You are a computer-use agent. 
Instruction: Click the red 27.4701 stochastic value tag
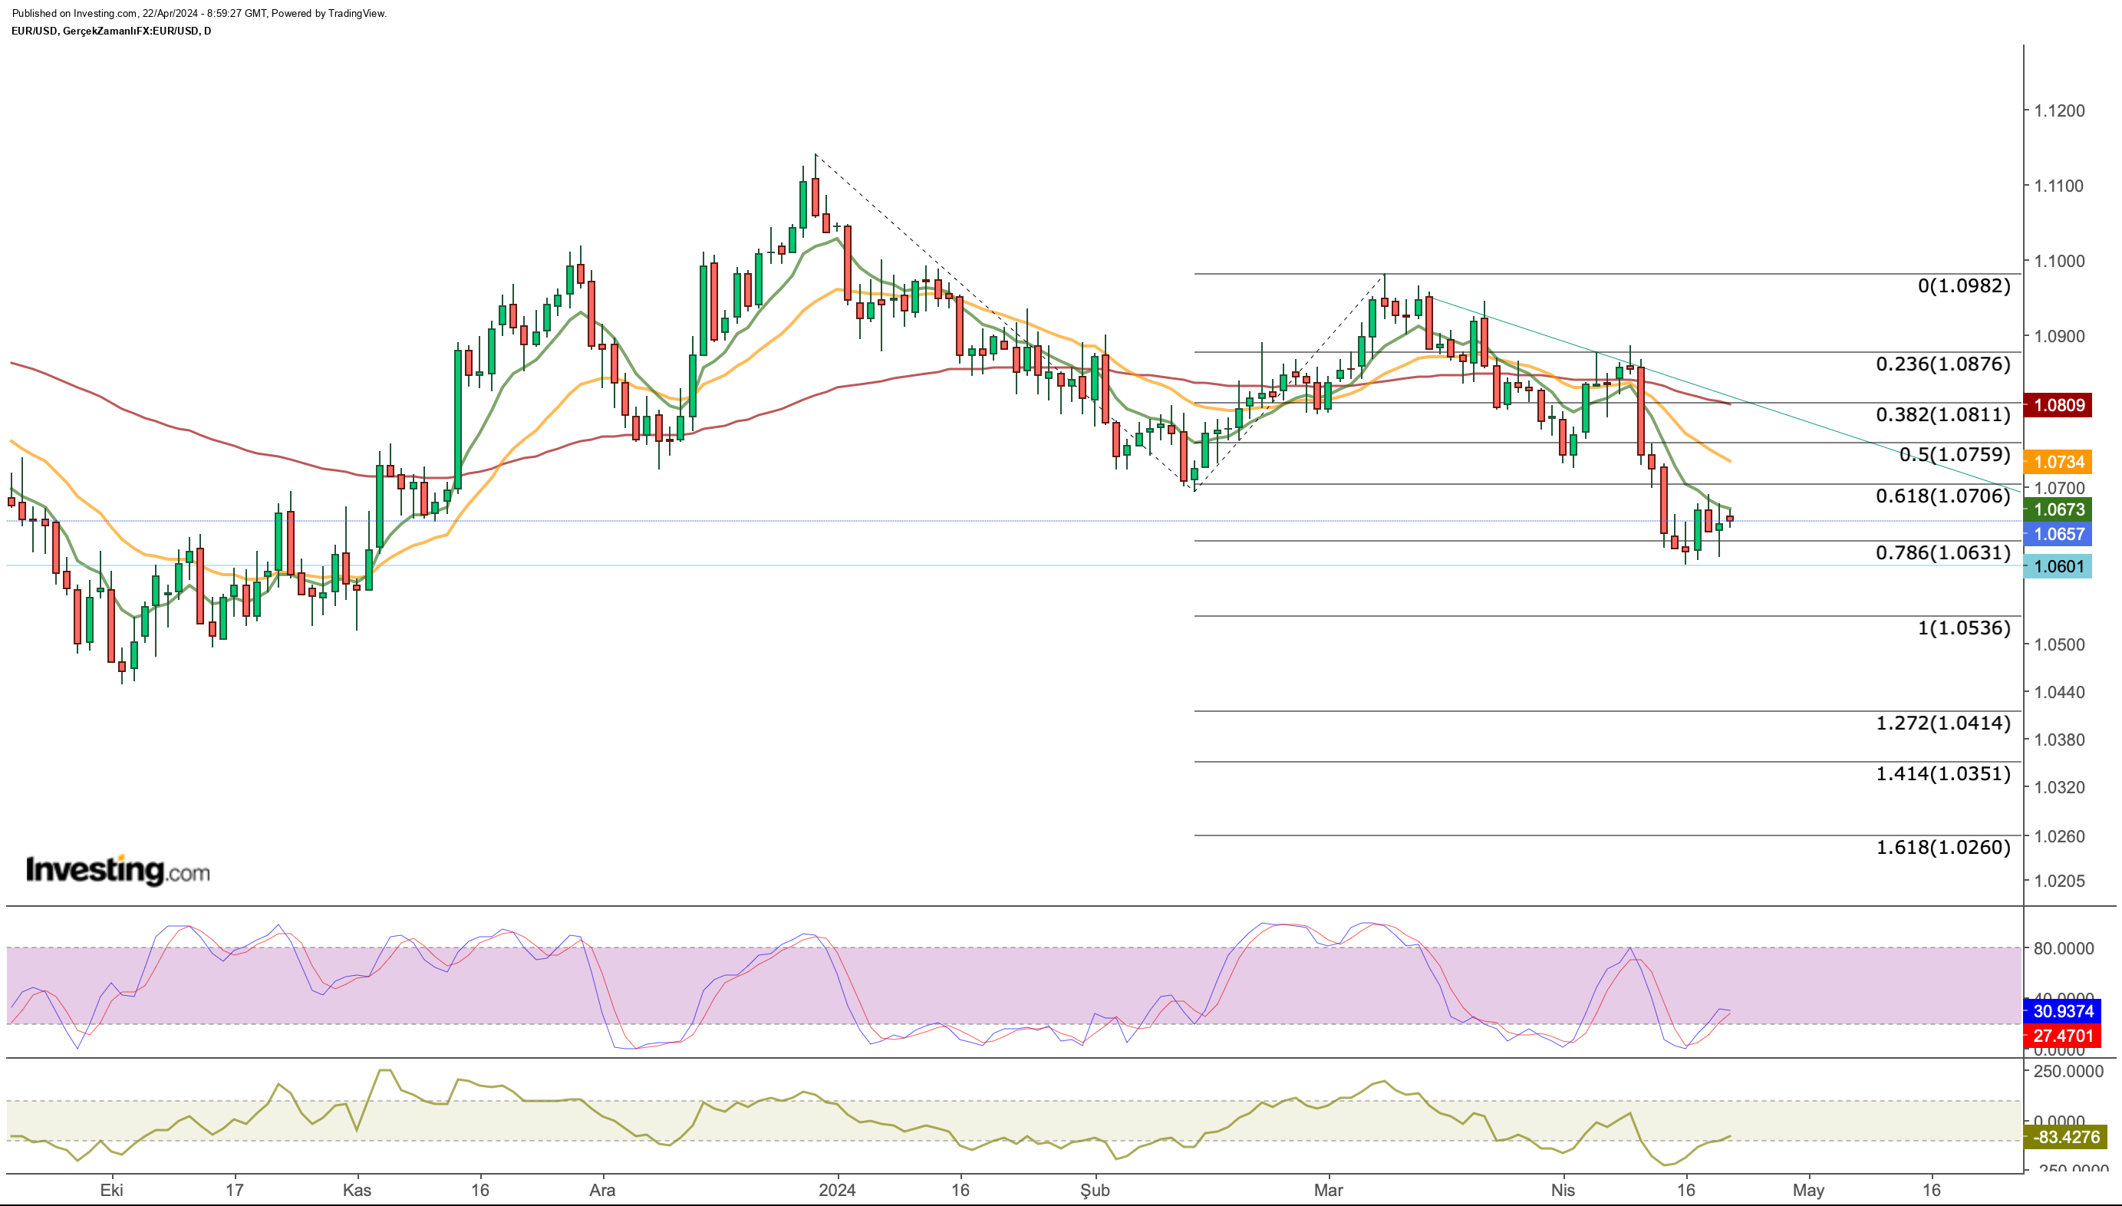tap(2062, 1036)
